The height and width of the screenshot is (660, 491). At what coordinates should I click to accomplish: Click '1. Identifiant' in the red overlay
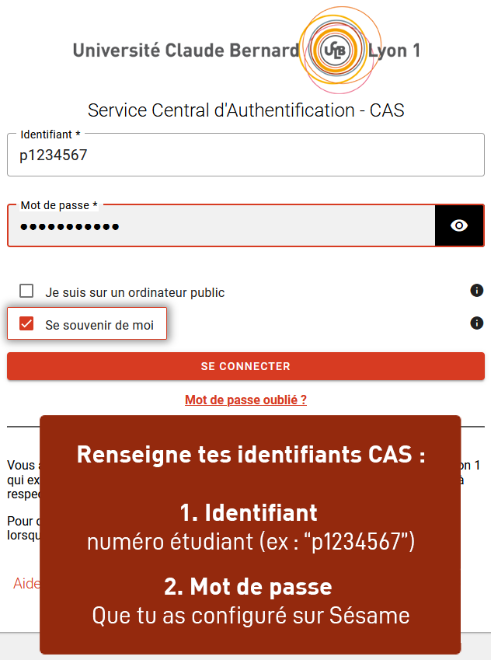pyautogui.click(x=249, y=513)
